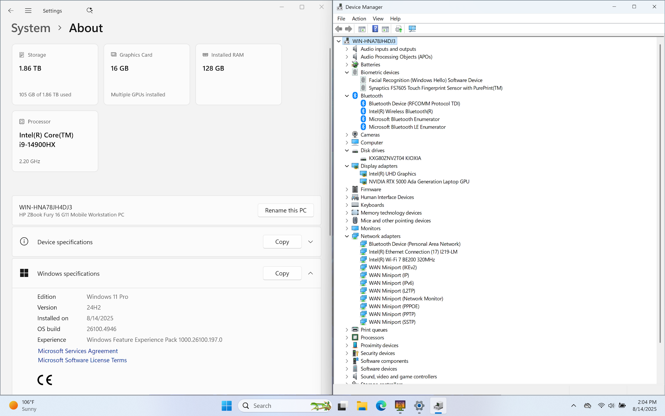Collapse the Bluetooth node

point(347,96)
